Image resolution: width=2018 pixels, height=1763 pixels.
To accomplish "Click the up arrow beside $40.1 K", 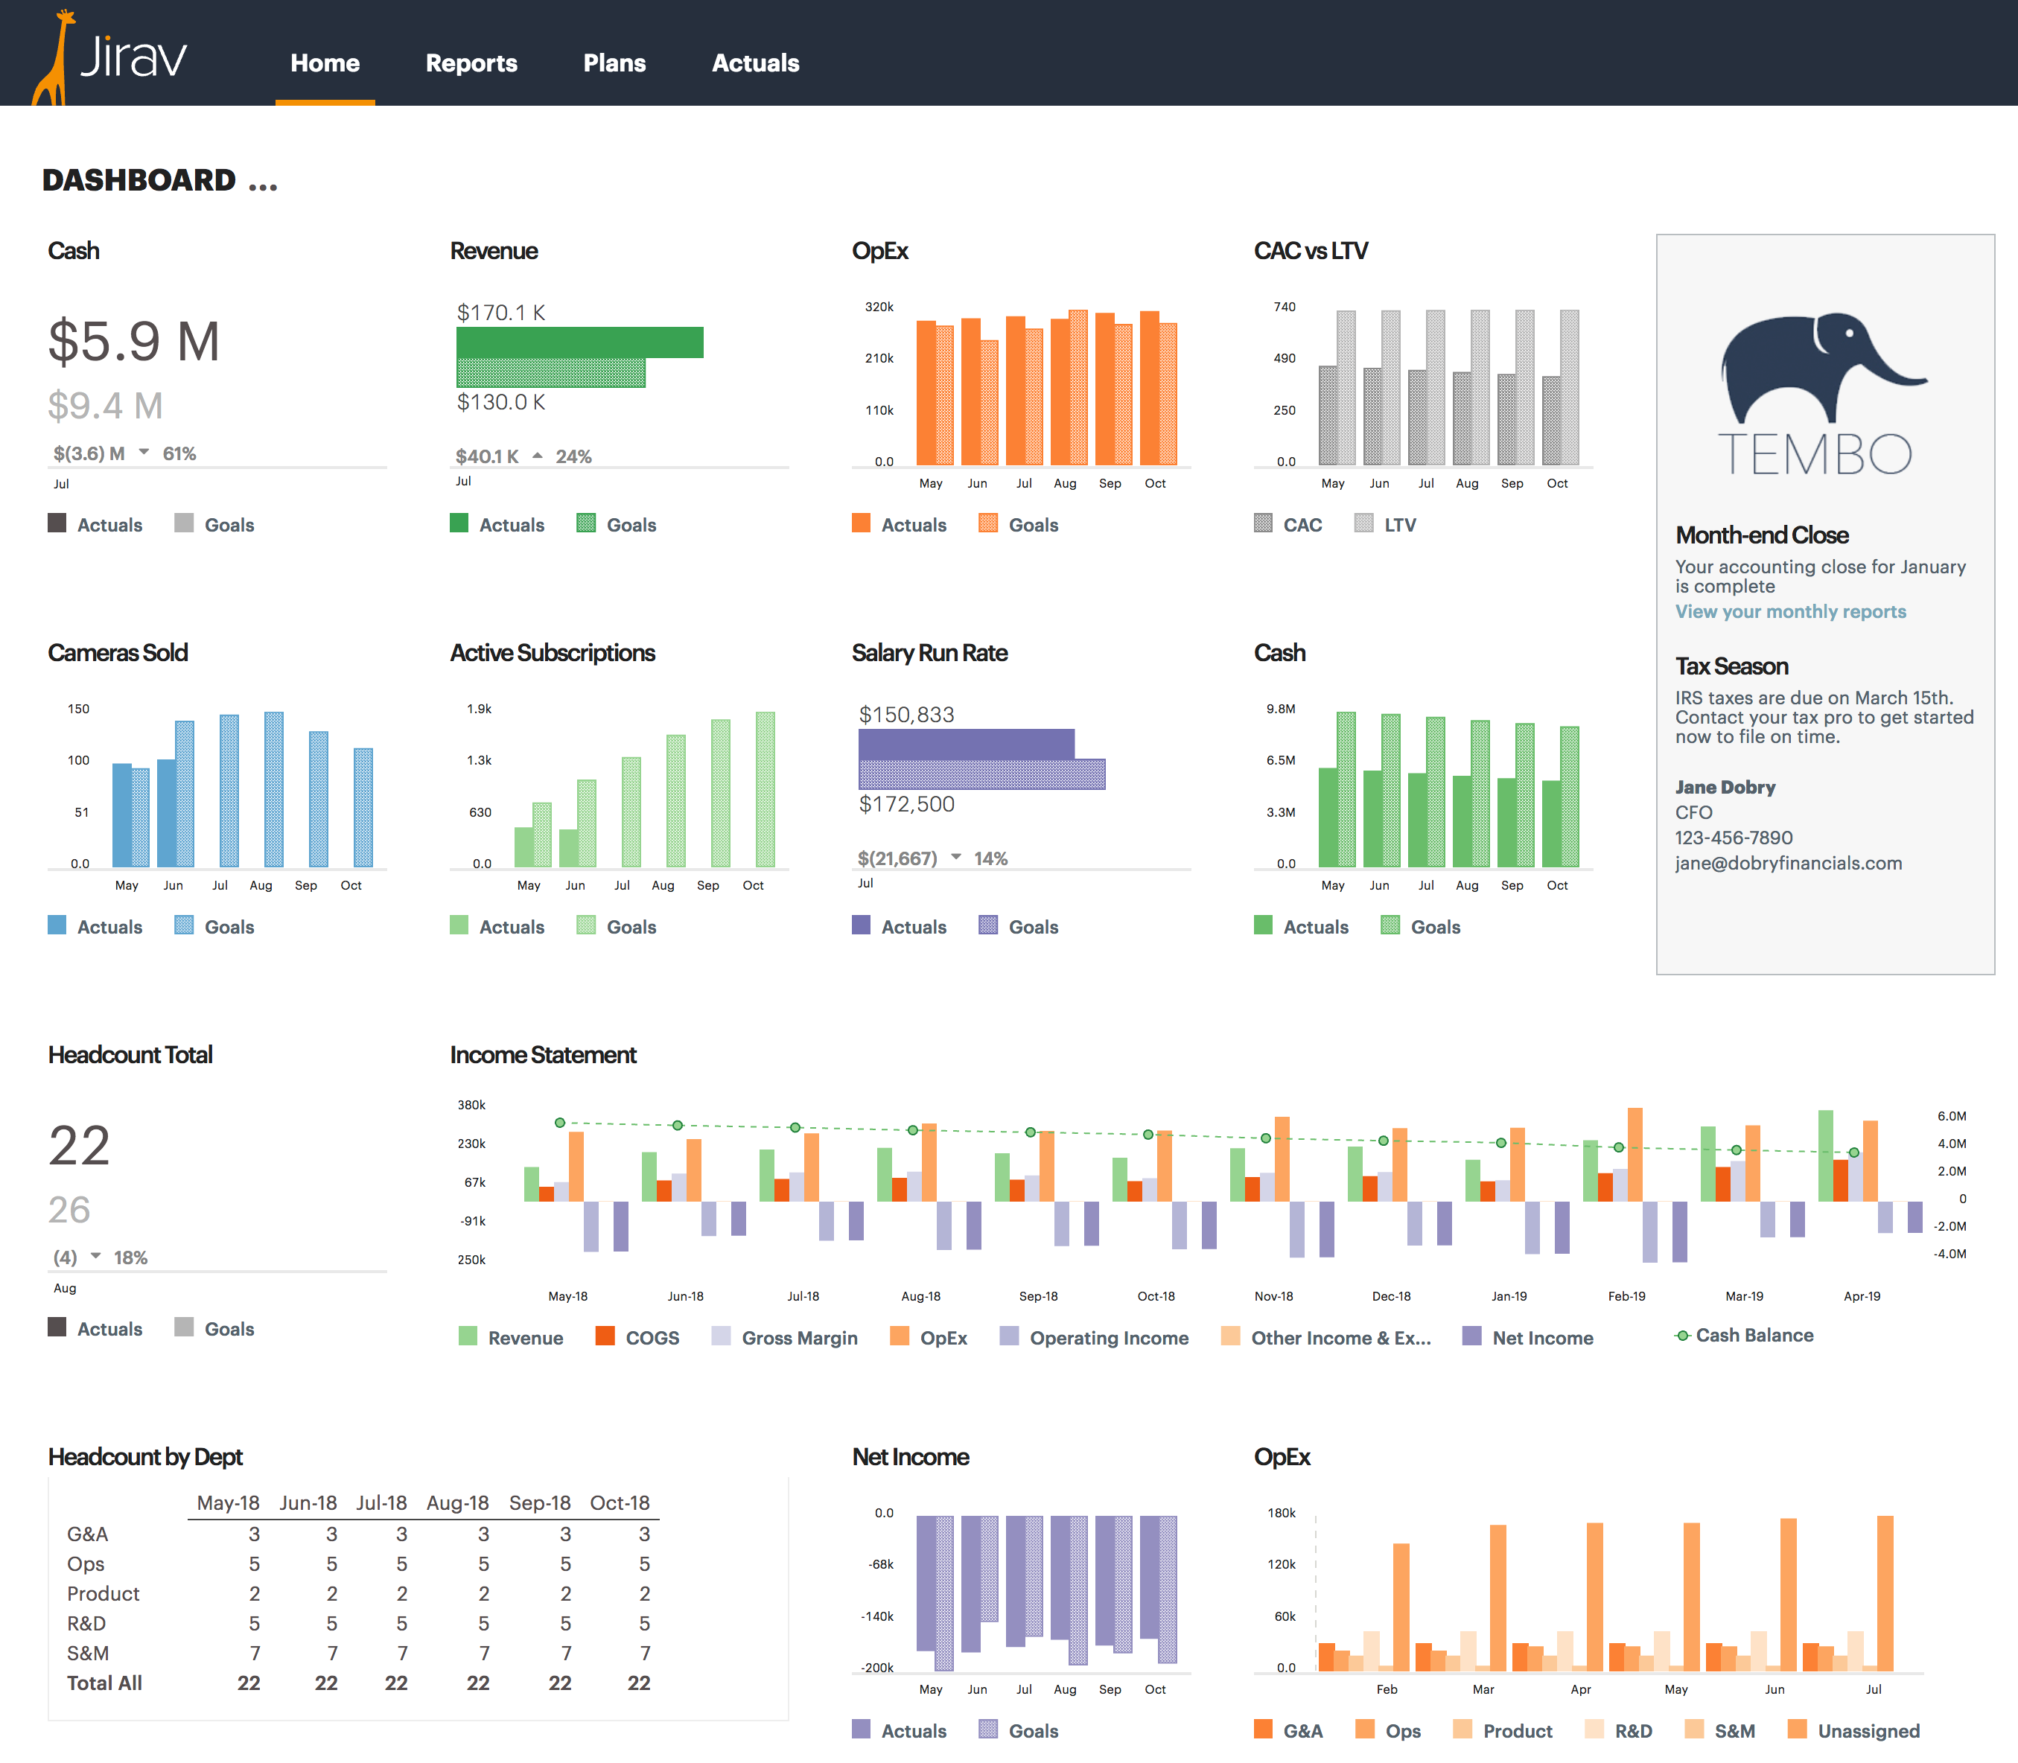I will (x=537, y=456).
